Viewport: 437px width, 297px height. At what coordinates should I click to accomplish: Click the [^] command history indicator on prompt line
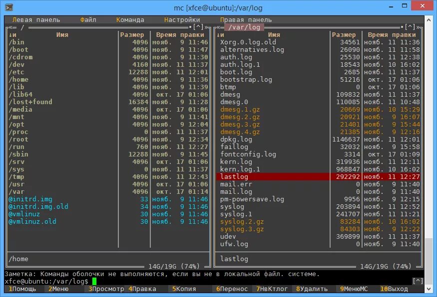(418, 281)
